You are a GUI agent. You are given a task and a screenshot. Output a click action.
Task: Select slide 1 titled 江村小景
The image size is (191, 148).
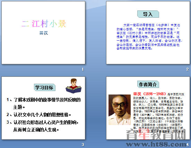click(x=43, y=33)
